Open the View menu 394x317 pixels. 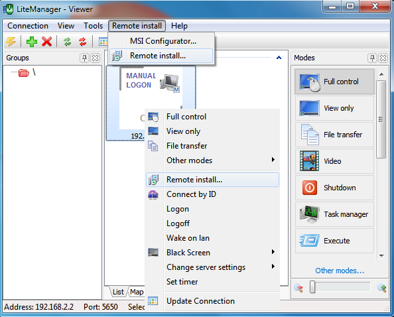(x=66, y=26)
